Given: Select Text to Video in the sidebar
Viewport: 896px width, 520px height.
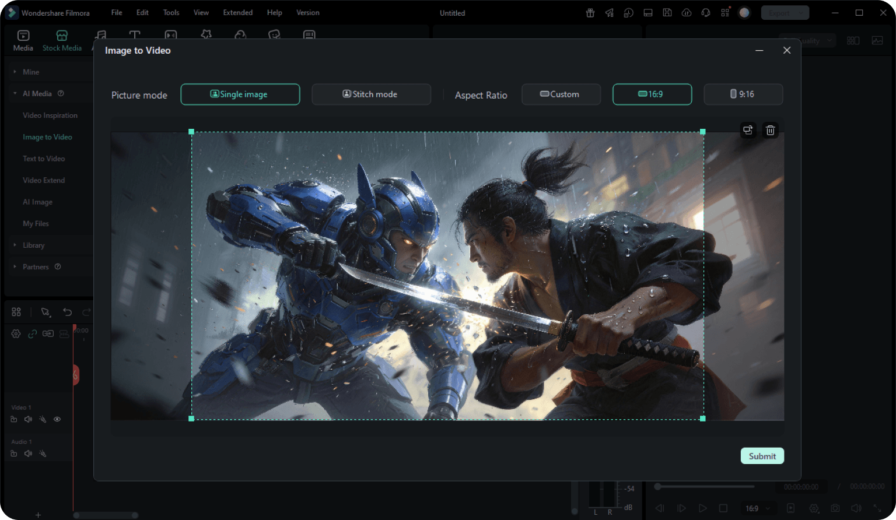Looking at the screenshot, I should tap(44, 159).
